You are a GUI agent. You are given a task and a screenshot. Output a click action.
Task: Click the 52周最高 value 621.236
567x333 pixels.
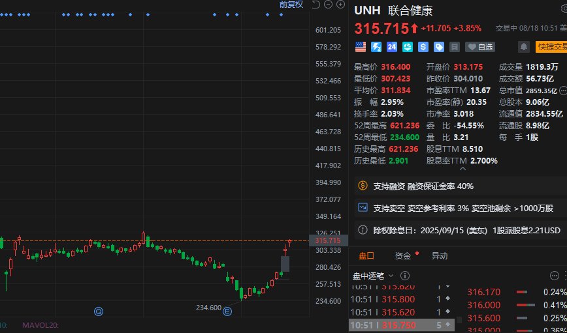click(x=405, y=126)
